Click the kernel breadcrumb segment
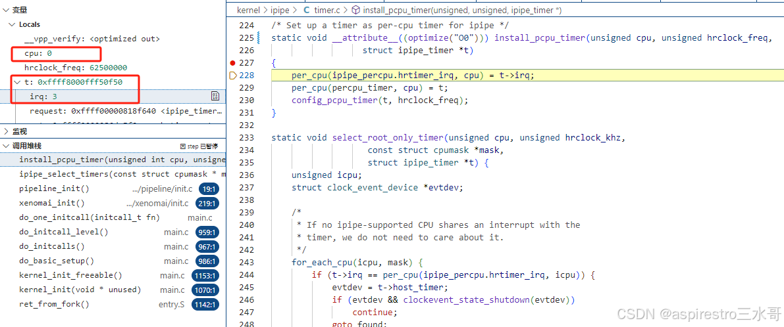784x327 pixels. click(x=249, y=10)
